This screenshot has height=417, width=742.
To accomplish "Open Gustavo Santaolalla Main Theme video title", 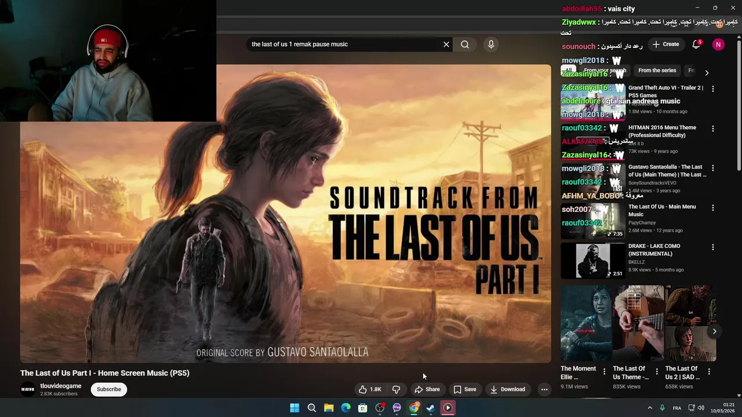I will coord(667,171).
